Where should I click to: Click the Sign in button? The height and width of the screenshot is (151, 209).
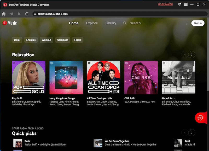(198, 23)
